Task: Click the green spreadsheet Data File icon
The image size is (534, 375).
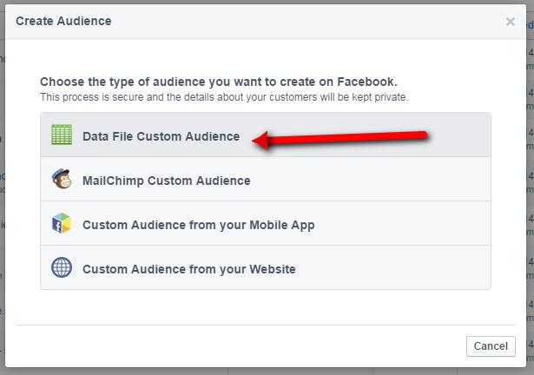Action: (62, 135)
